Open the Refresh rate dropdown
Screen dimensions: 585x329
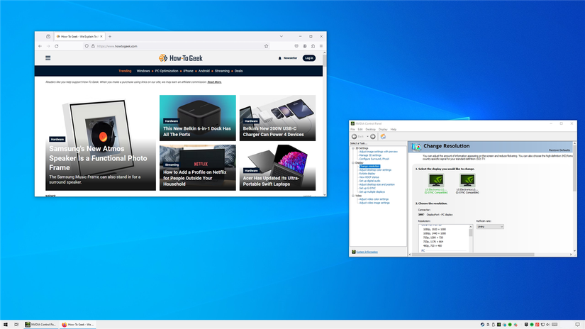[x=490, y=227]
